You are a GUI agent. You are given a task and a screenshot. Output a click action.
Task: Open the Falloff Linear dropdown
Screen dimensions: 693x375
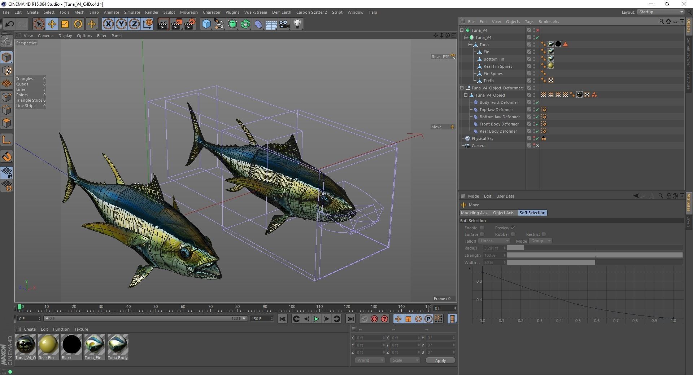tap(494, 241)
